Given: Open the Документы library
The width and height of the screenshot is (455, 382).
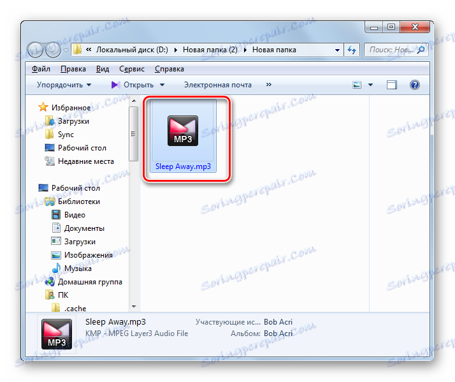Looking at the screenshot, I should coord(84,228).
